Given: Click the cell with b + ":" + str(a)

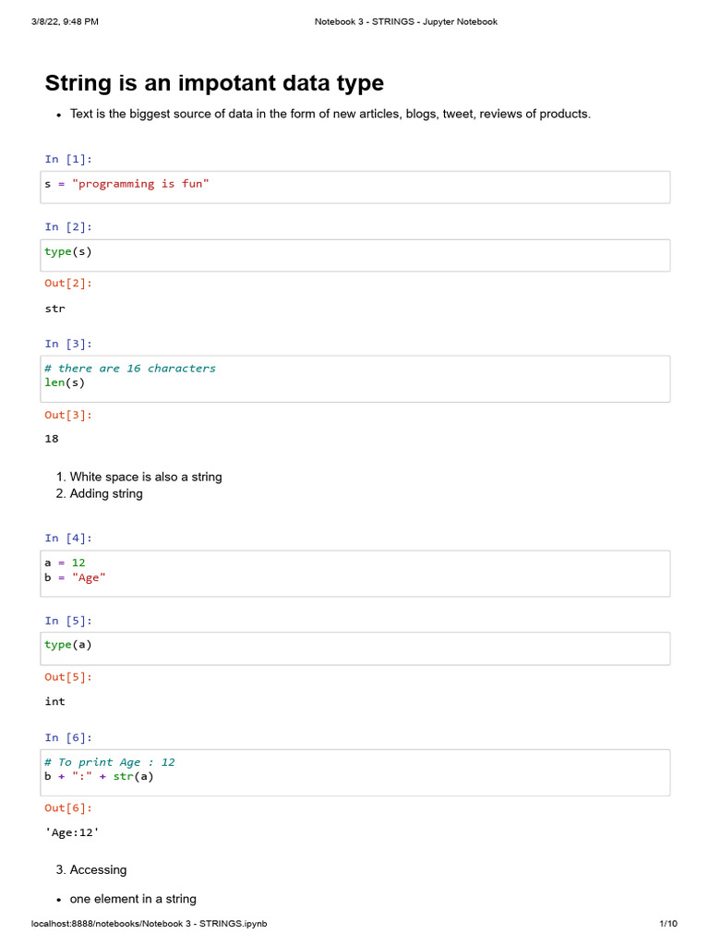Looking at the screenshot, I should click(355, 772).
